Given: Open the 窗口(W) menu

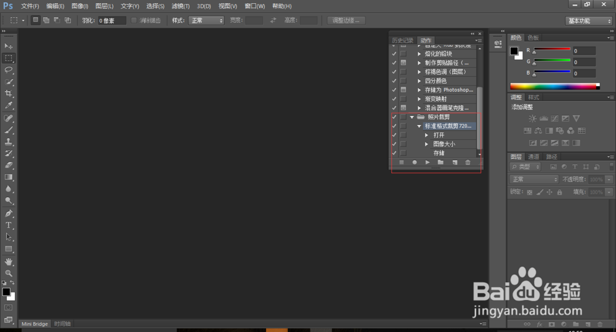Looking at the screenshot, I should [254, 6].
